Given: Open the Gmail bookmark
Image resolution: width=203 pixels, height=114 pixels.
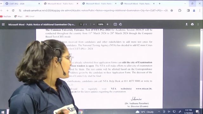Looking at the screenshot, I should 30,16.
